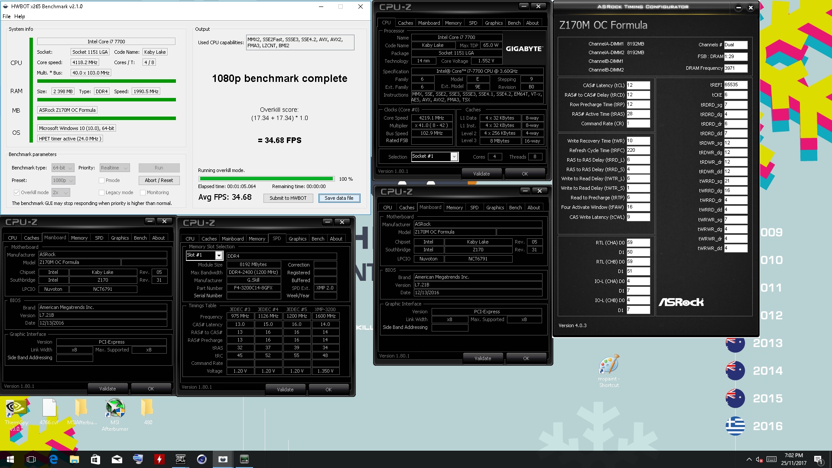Click Abort / Reset button

[159, 180]
